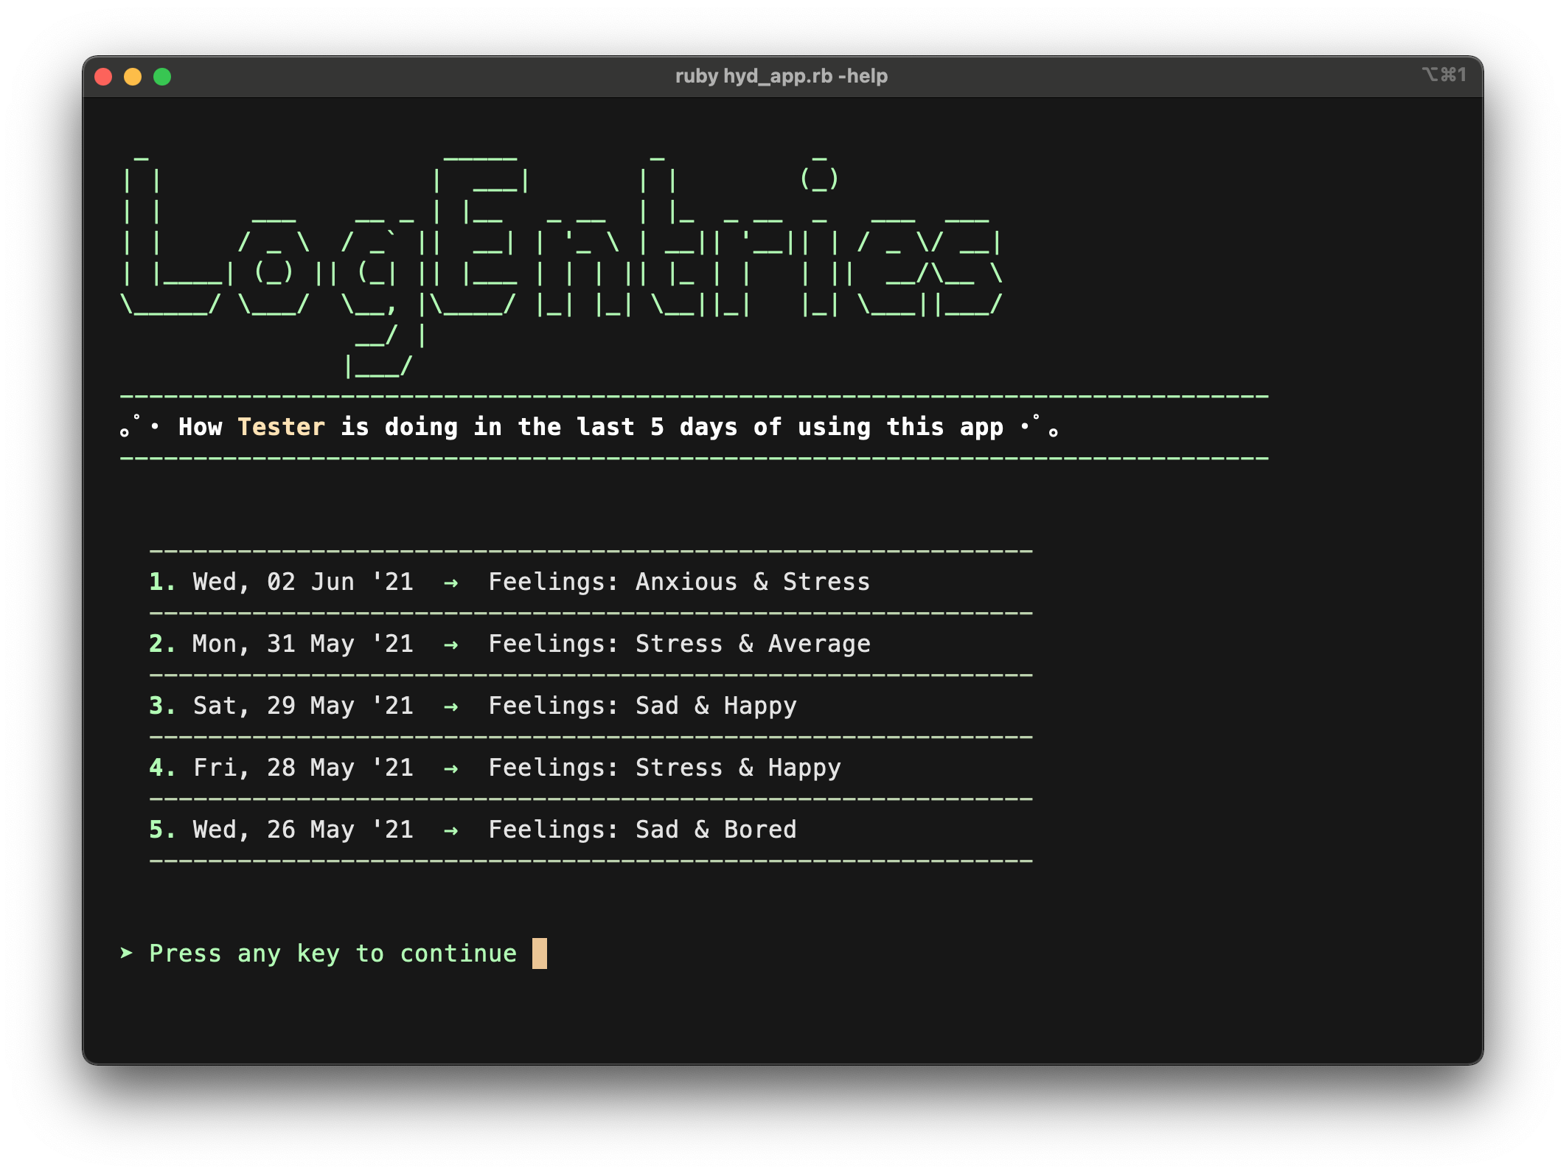The width and height of the screenshot is (1566, 1174).
Task: Select entry 4 dated Fri, 28 May '21
Action: click(302, 768)
